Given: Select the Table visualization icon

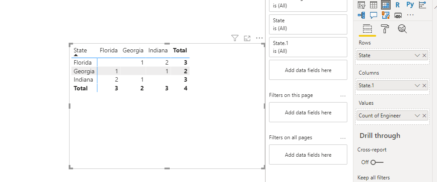Looking at the screenshot, I should [374, 5].
